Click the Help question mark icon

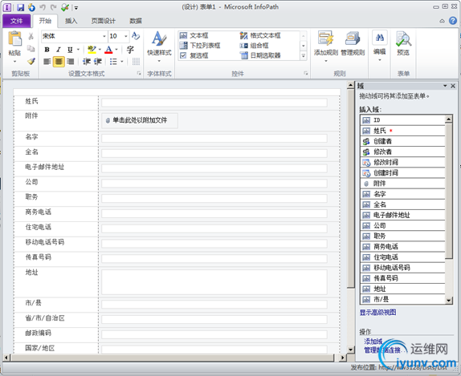pos(453,21)
